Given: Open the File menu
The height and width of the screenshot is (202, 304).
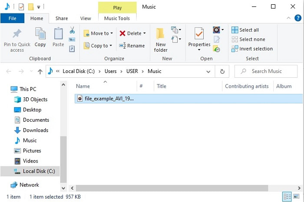Looking at the screenshot, I should pyautogui.click(x=13, y=18).
